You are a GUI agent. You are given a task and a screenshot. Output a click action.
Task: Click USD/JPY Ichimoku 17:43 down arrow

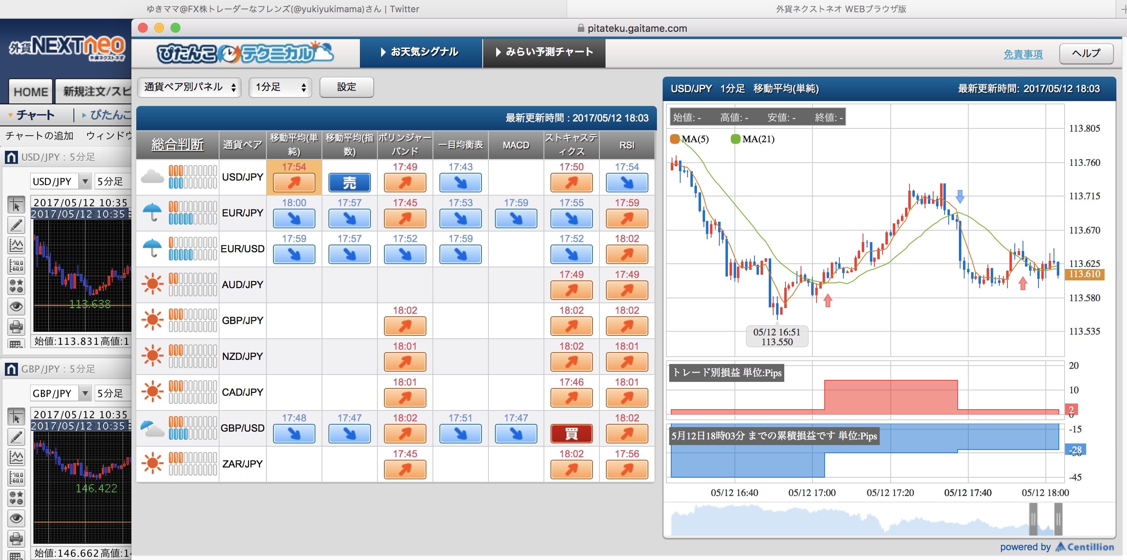click(461, 182)
